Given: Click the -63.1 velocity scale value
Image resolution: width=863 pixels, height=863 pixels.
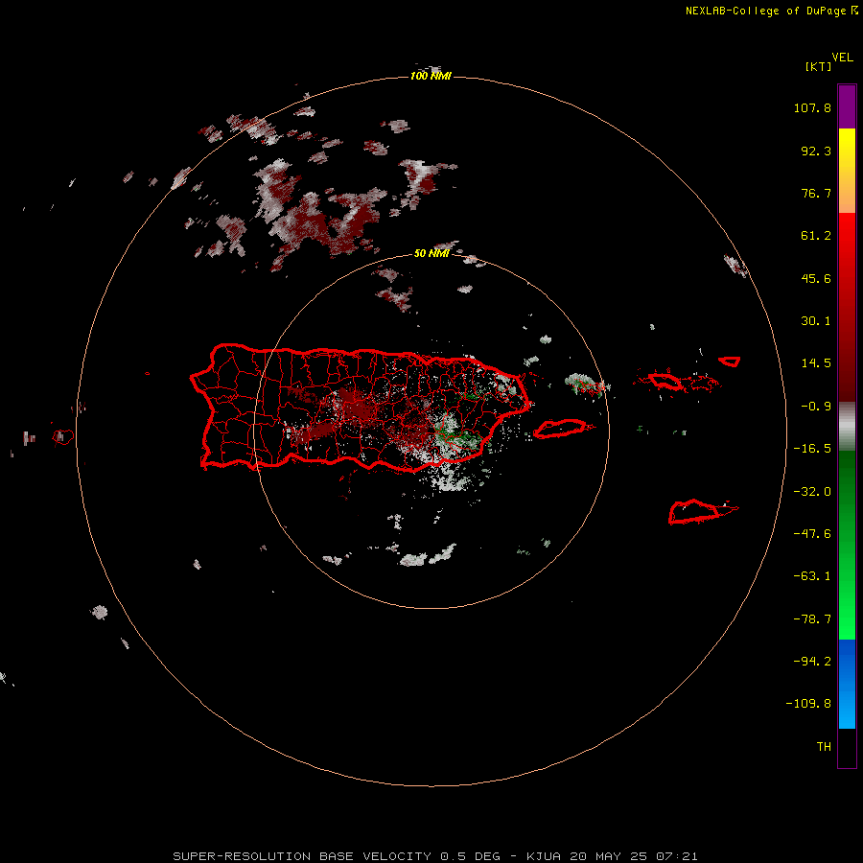Looking at the screenshot, I should tap(812, 576).
